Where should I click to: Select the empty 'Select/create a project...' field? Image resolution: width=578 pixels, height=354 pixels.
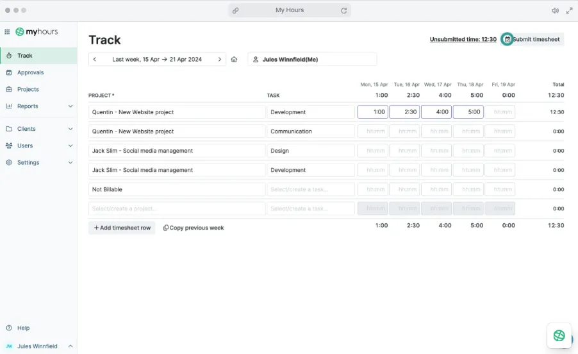point(177,208)
